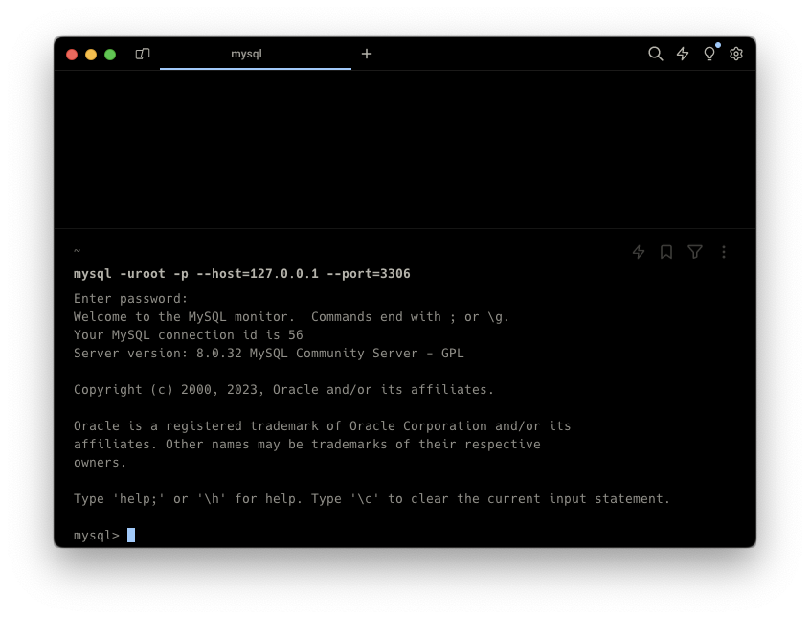Add a new tab with the plus button

coord(367,54)
